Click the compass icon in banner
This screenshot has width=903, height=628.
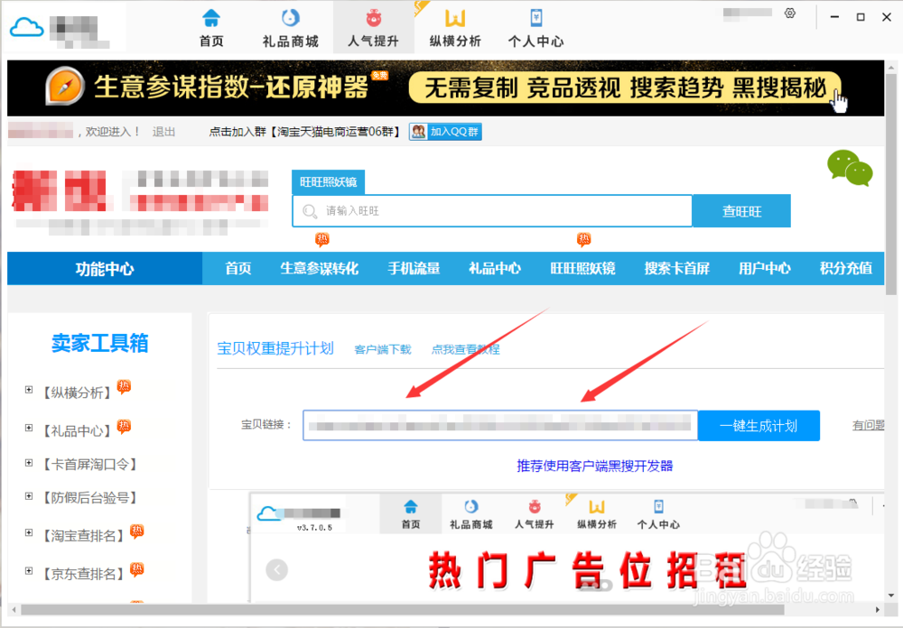(65, 87)
